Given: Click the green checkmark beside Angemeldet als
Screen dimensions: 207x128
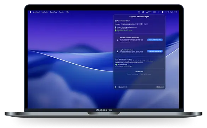Looking at the screenshot, I should click(x=116, y=31).
